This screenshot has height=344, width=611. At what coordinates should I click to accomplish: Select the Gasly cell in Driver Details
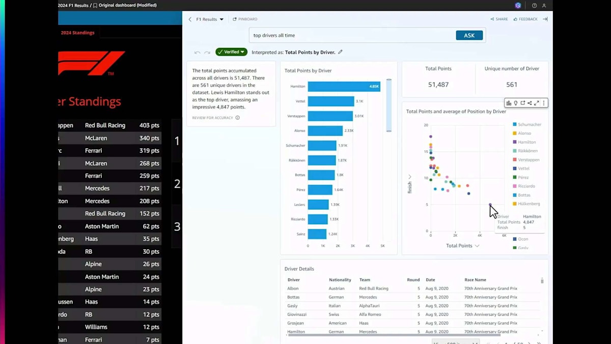click(x=293, y=306)
